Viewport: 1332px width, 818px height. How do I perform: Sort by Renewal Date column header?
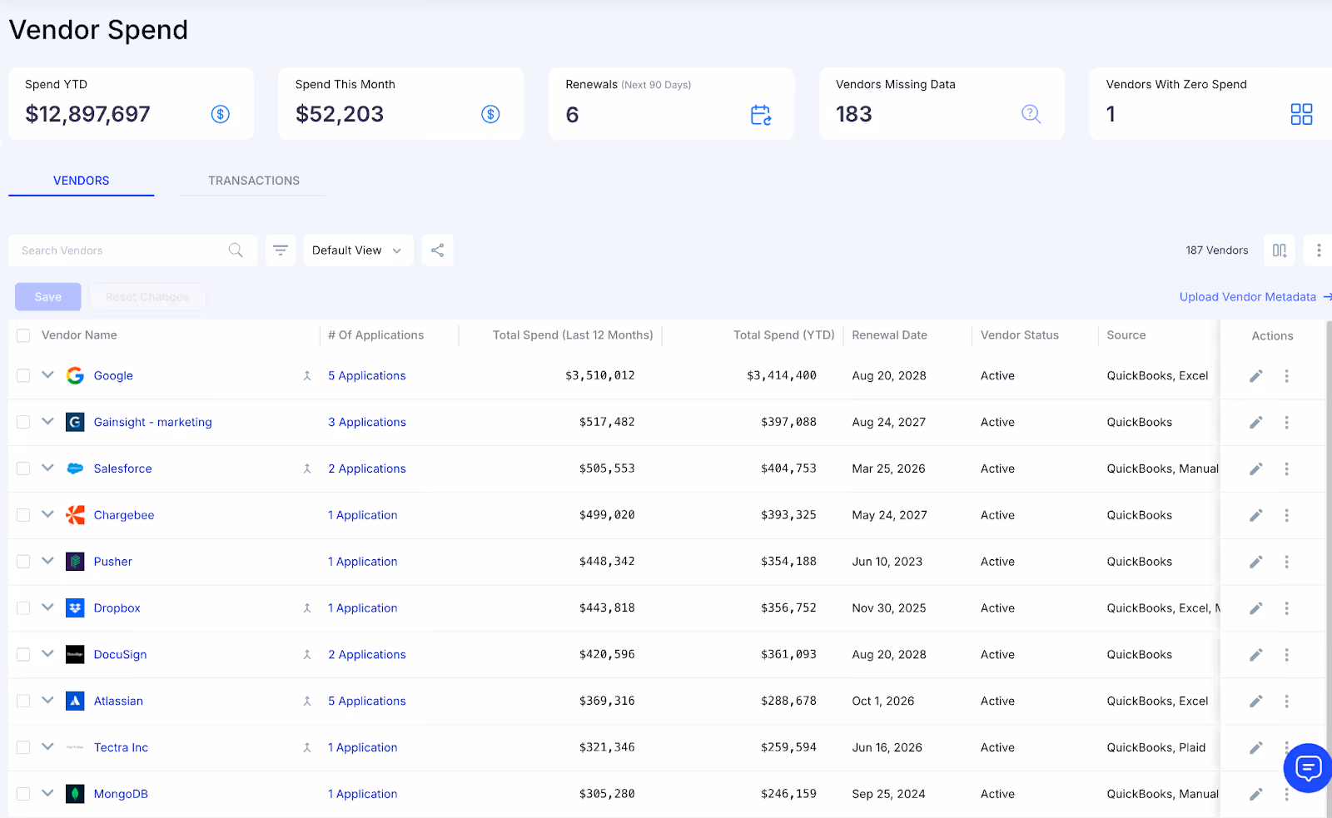[889, 335]
